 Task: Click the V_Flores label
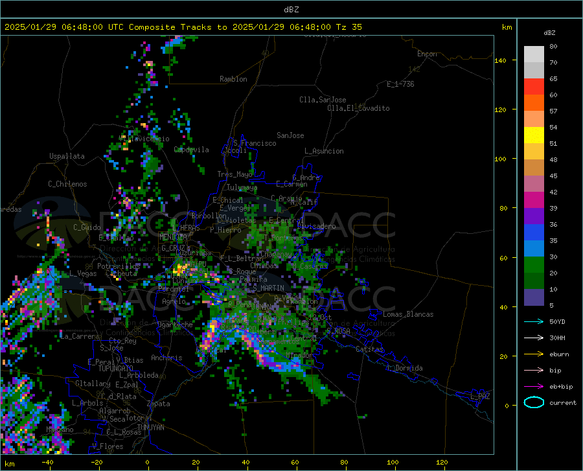(108, 446)
